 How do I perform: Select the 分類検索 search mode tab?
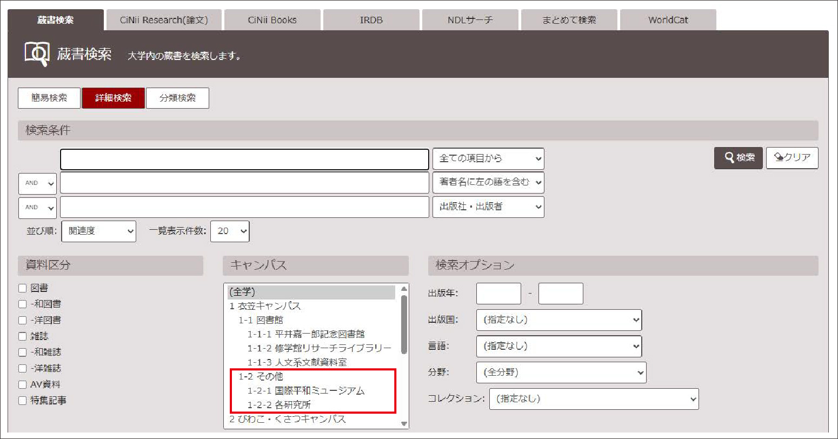[x=177, y=98]
